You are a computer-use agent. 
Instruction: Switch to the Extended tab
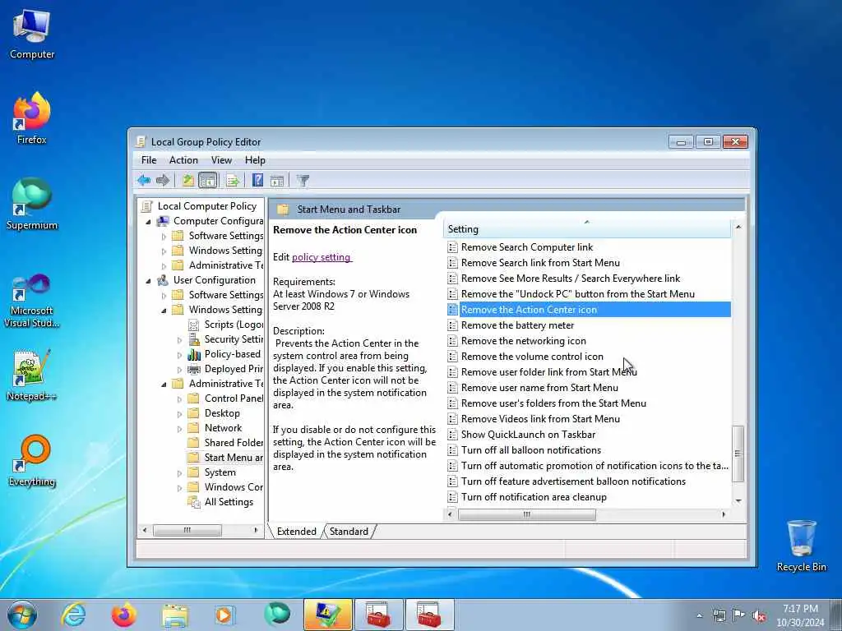[x=296, y=532]
